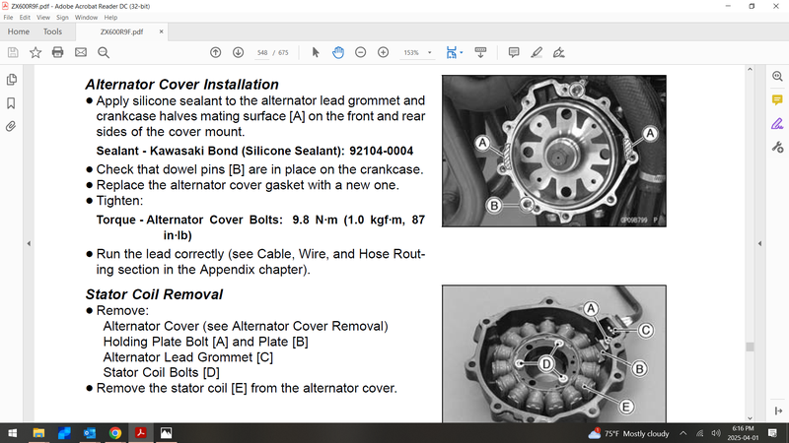The height and width of the screenshot is (443, 789).
Task: Open the View menu
Action: point(43,17)
